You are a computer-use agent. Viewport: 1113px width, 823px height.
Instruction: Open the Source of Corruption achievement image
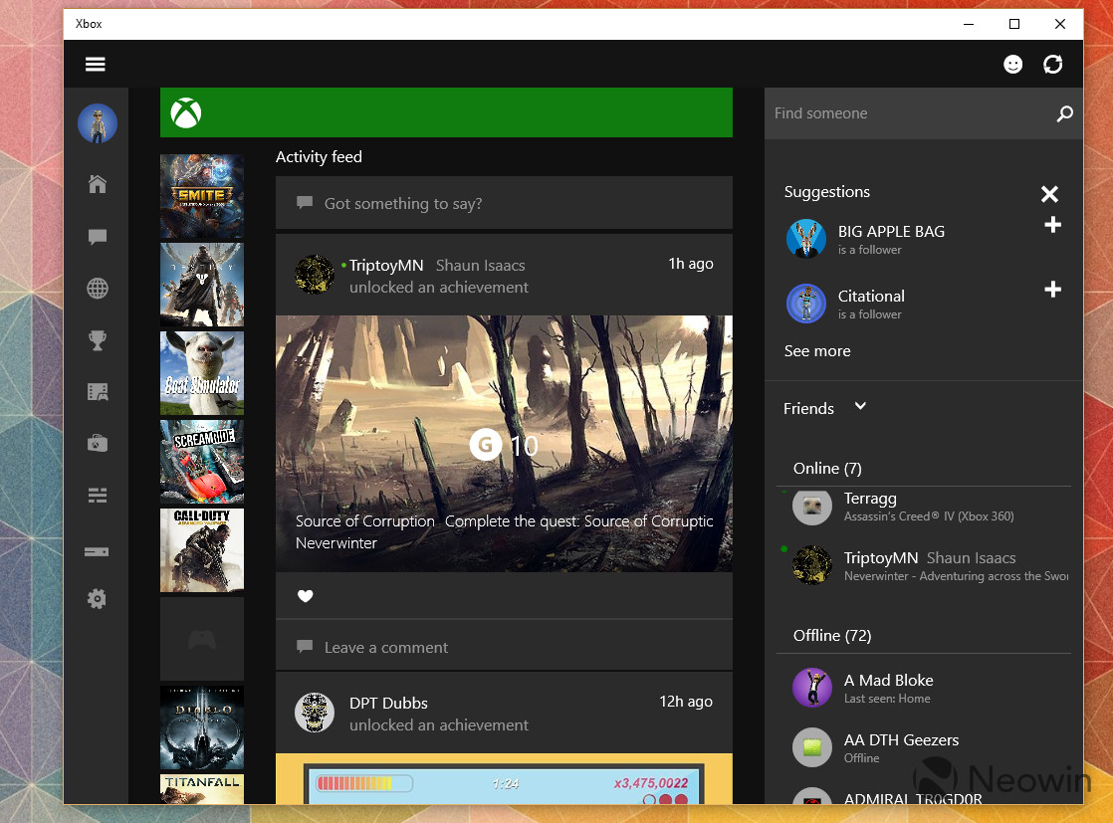tap(504, 444)
